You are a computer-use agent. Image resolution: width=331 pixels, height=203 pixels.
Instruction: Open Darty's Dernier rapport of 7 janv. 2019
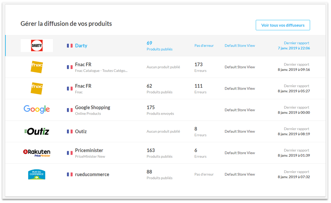[294, 46]
